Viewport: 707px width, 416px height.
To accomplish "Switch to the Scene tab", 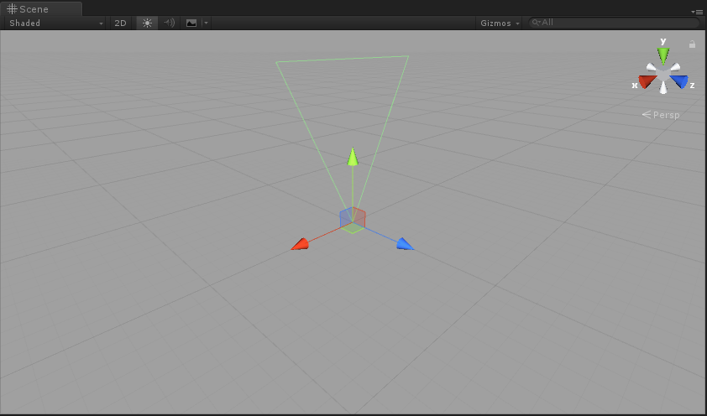I will click(40, 9).
